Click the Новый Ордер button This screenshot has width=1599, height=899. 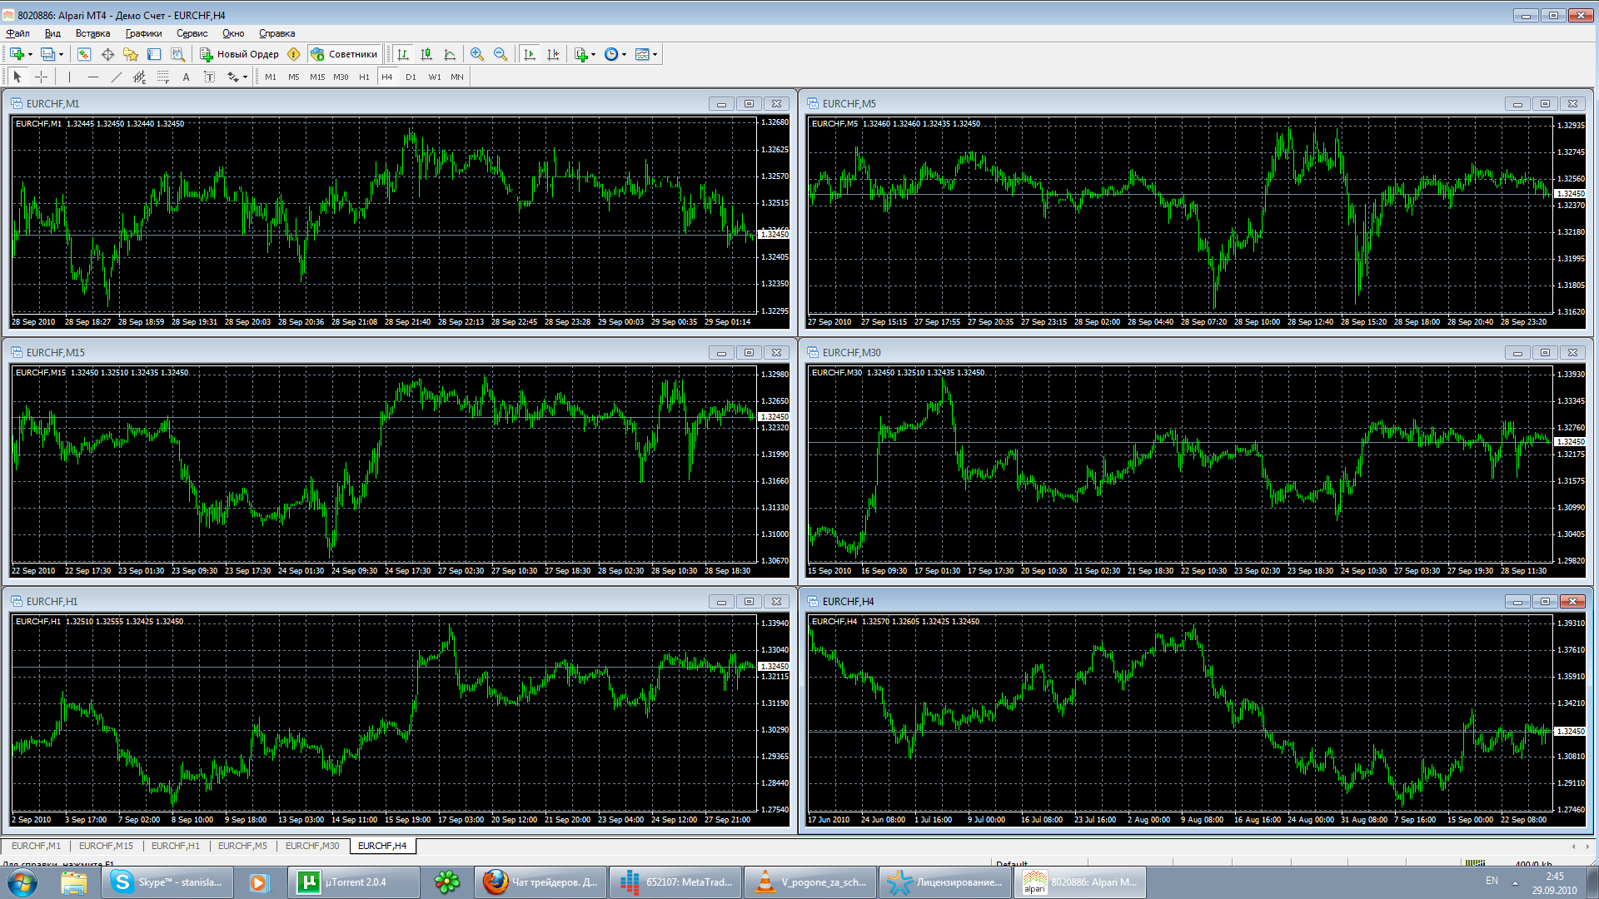pos(239,54)
